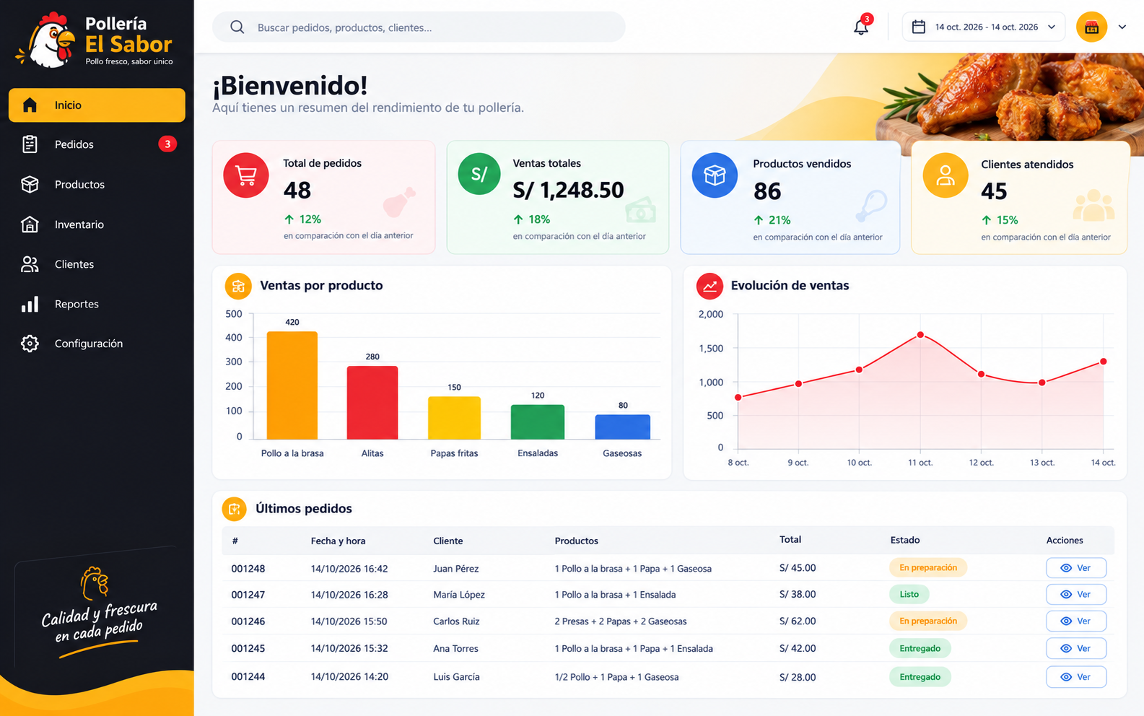View order 001248 details

click(x=1076, y=568)
